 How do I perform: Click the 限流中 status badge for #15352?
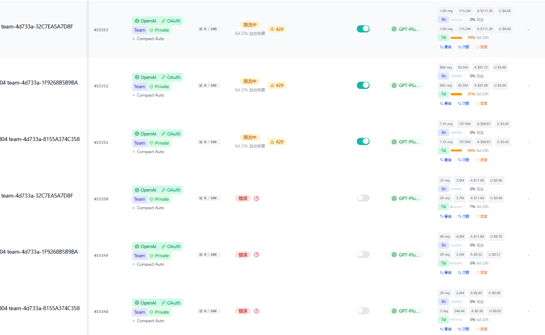point(250,81)
